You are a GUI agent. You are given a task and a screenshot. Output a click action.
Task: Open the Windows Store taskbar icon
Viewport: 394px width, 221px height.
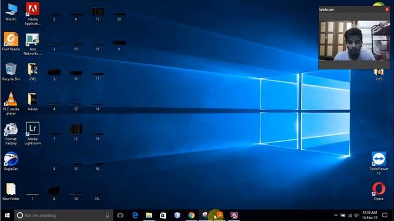[x=163, y=215]
